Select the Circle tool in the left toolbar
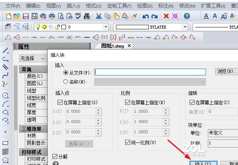 tap(5, 95)
